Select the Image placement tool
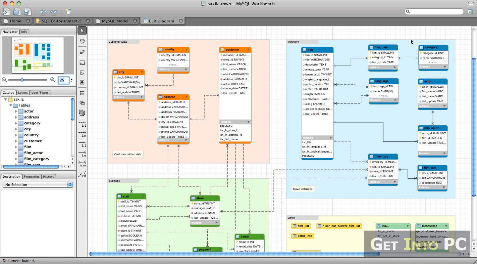Screen dimensions: 477x264 [82, 82]
